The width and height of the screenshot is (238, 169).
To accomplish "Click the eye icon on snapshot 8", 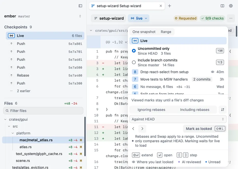I will (x=213, y=72).
